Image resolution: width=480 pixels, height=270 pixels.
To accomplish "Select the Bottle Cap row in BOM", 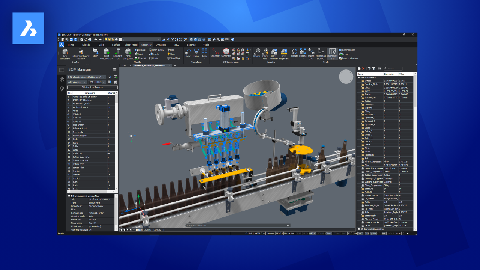I will pyautogui.click(x=91, y=153).
